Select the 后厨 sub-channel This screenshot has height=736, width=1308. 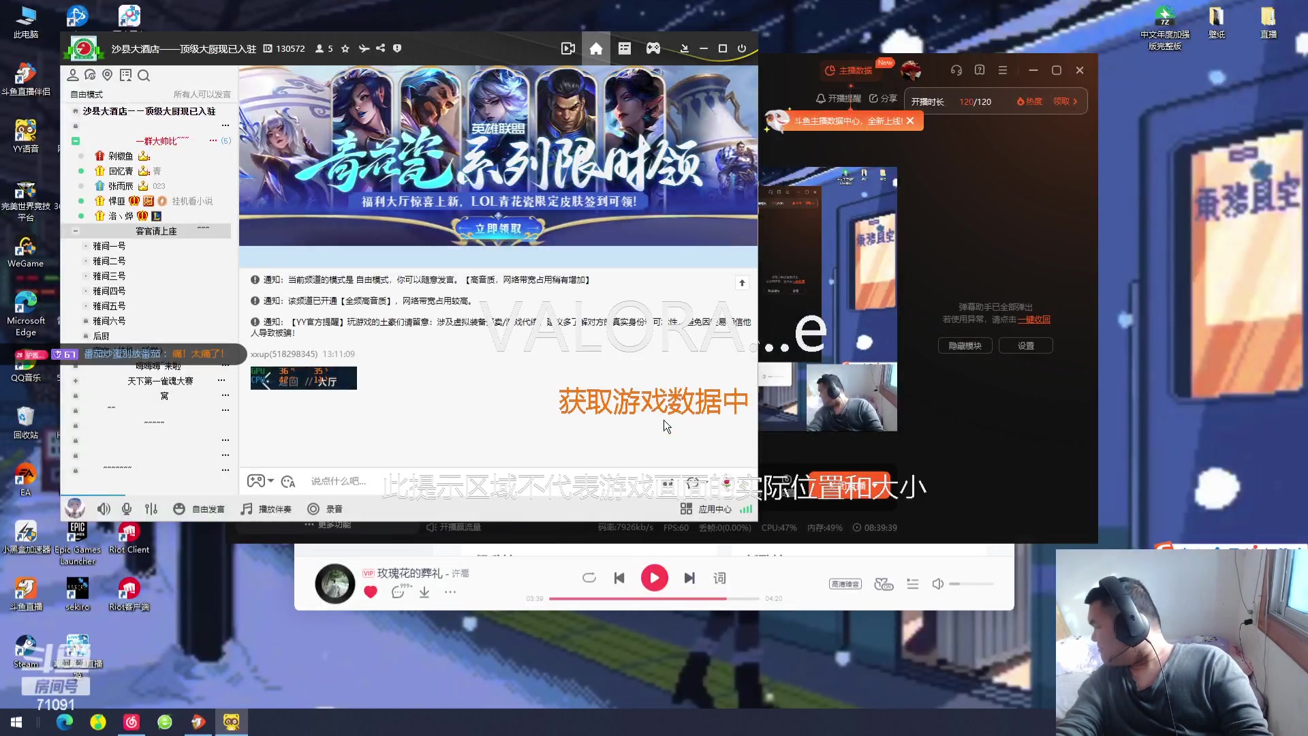point(101,336)
